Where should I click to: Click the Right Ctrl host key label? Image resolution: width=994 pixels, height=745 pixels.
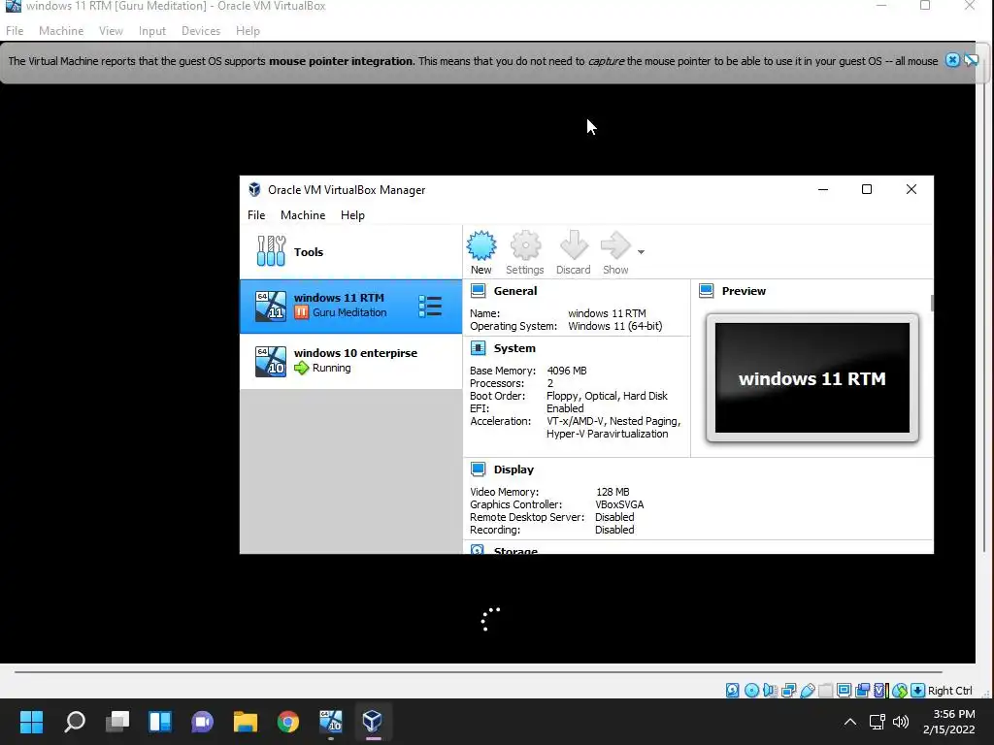[x=949, y=691]
